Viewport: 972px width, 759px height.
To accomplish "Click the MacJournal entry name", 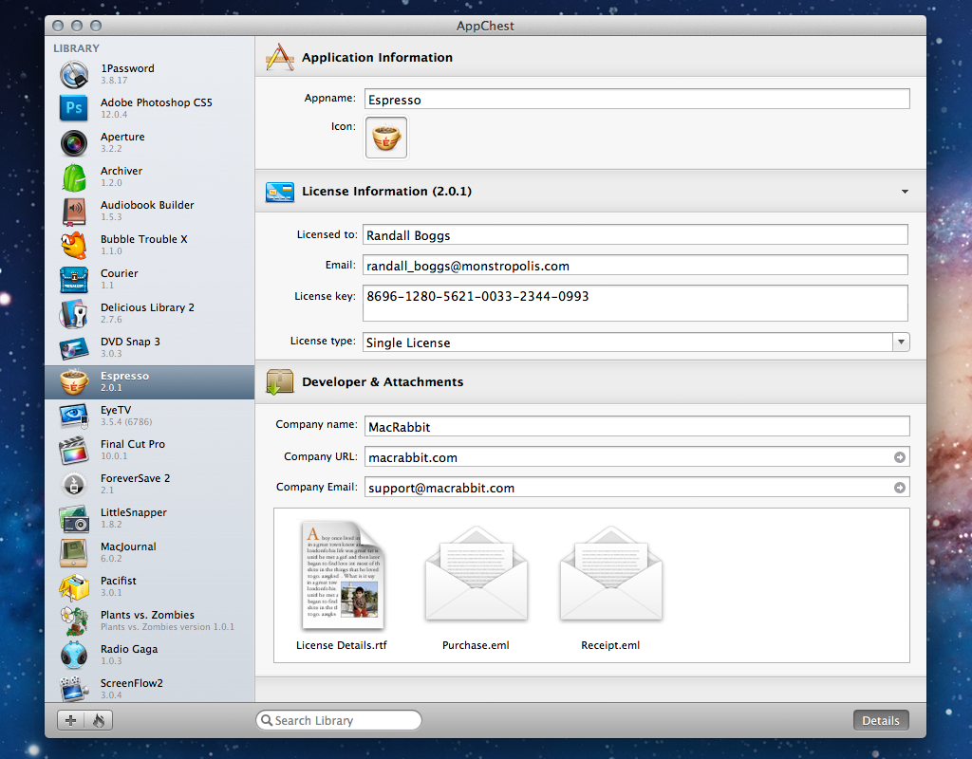I will pyautogui.click(x=128, y=546).
